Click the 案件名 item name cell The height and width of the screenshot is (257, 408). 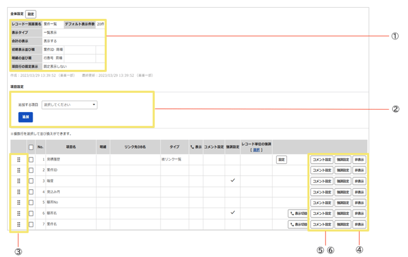(x=71, y=224)
